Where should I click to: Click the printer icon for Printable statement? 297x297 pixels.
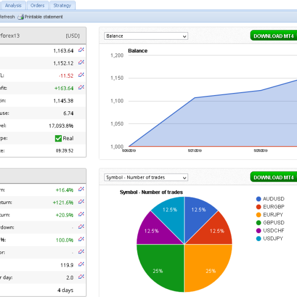pos(20,17)
